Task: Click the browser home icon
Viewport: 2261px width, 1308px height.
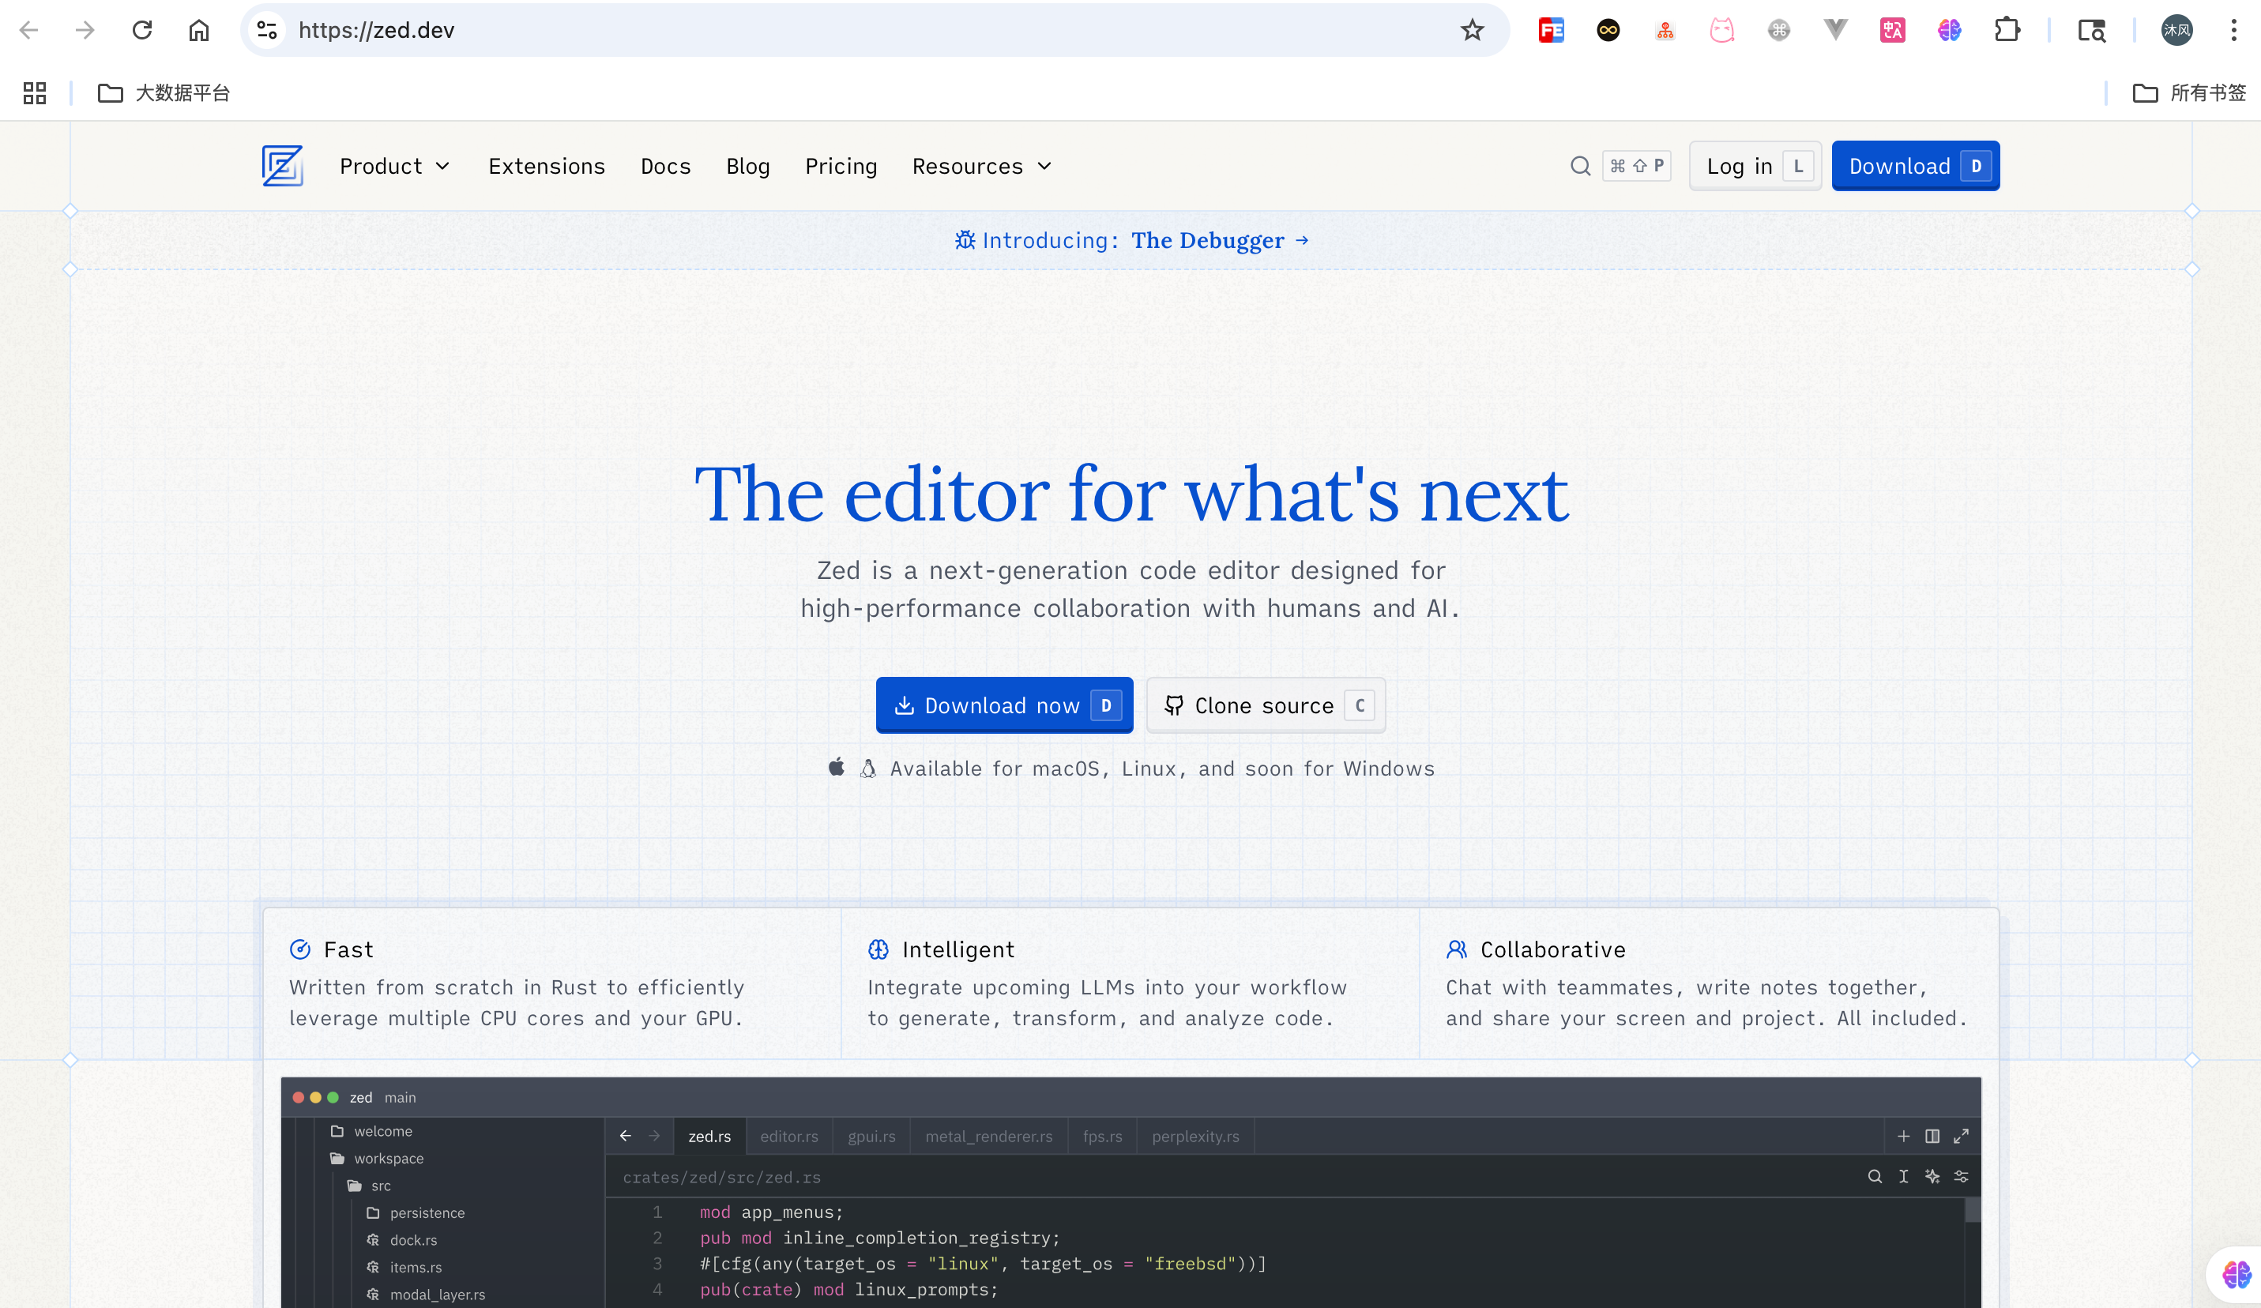Action: click(198, 31)
